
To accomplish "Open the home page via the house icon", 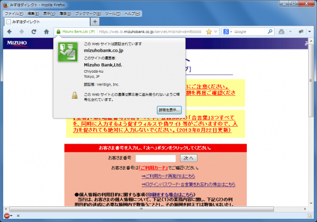I will [x=46, y=32].
